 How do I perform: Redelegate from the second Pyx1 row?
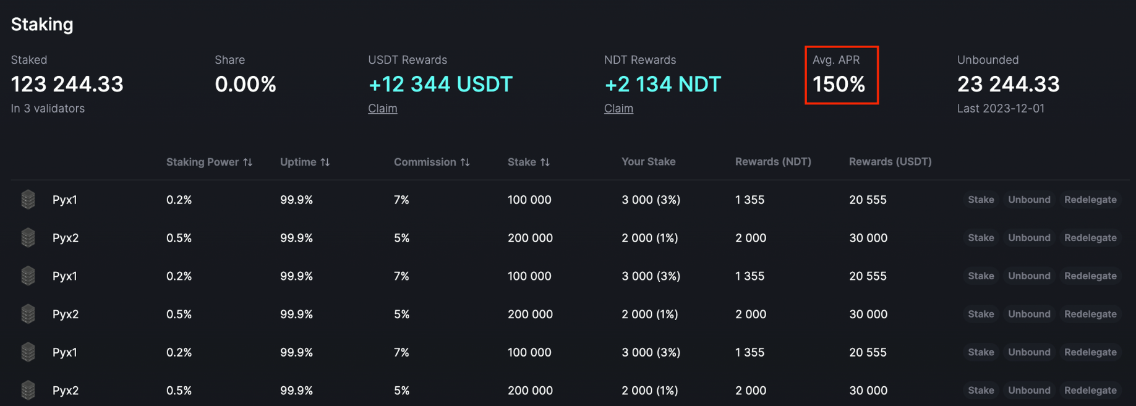click(1090, 276)
